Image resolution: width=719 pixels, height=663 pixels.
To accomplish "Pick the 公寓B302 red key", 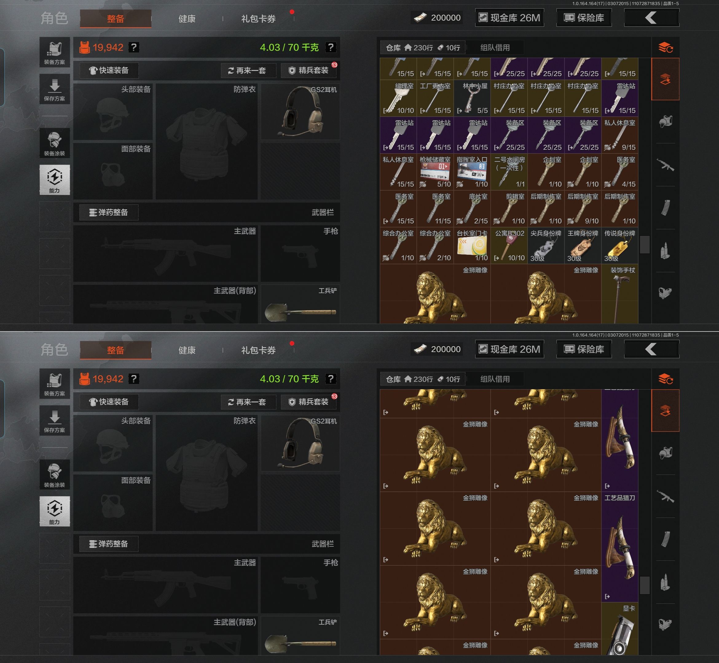I will [x=509, y=245].
